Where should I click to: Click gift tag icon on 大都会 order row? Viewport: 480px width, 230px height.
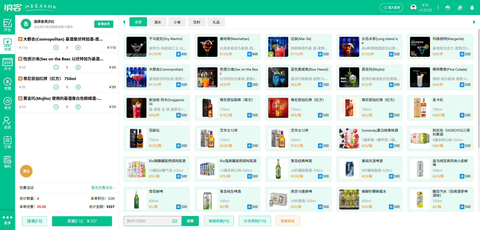(x=20, y=39)
